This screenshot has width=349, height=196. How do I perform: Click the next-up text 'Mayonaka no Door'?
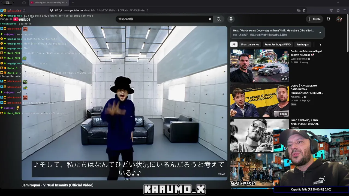click(x=273, y=30)
